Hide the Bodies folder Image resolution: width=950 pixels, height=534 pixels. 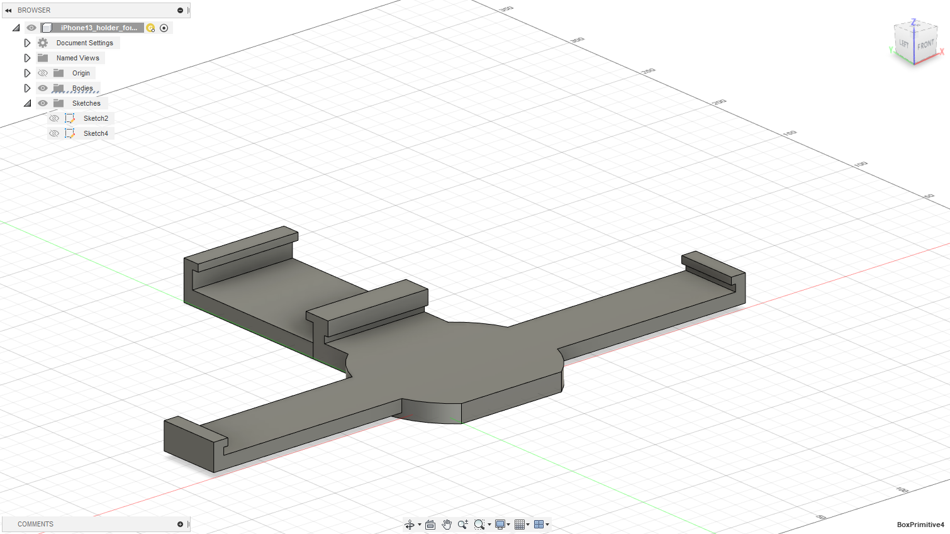point(43,88)
